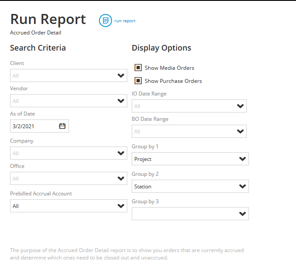Expand the Client dropdown arrow
This screenshot has width=296, height=273.
(121, 76)
